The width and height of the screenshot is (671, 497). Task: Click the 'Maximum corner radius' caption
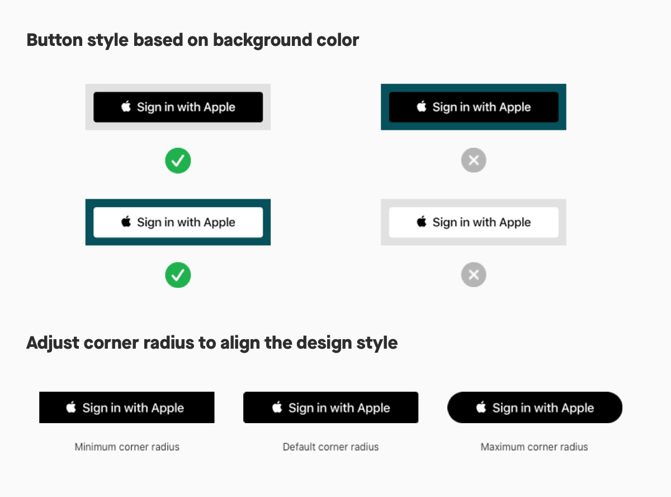[x=535, y=447]
